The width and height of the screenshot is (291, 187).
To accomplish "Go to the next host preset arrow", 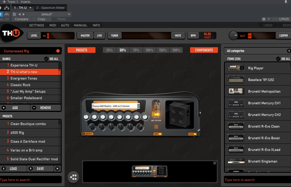I will point(24,14).
